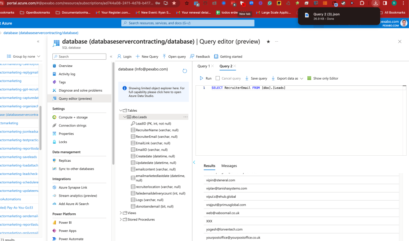The width and height of the screenshot is (409, 241).
Task: Open the Overview menu item
Action: [x=66, y=66]
